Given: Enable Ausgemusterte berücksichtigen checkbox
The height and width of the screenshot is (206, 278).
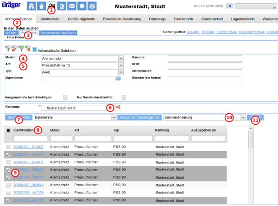Looking at the screenshot, I should (x=65, y=97).
